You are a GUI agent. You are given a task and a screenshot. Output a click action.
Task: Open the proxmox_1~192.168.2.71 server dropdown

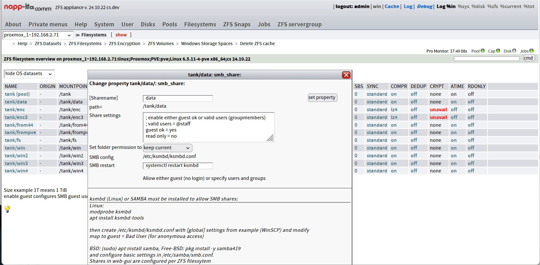pyautogui.click(x=38, y=35)
